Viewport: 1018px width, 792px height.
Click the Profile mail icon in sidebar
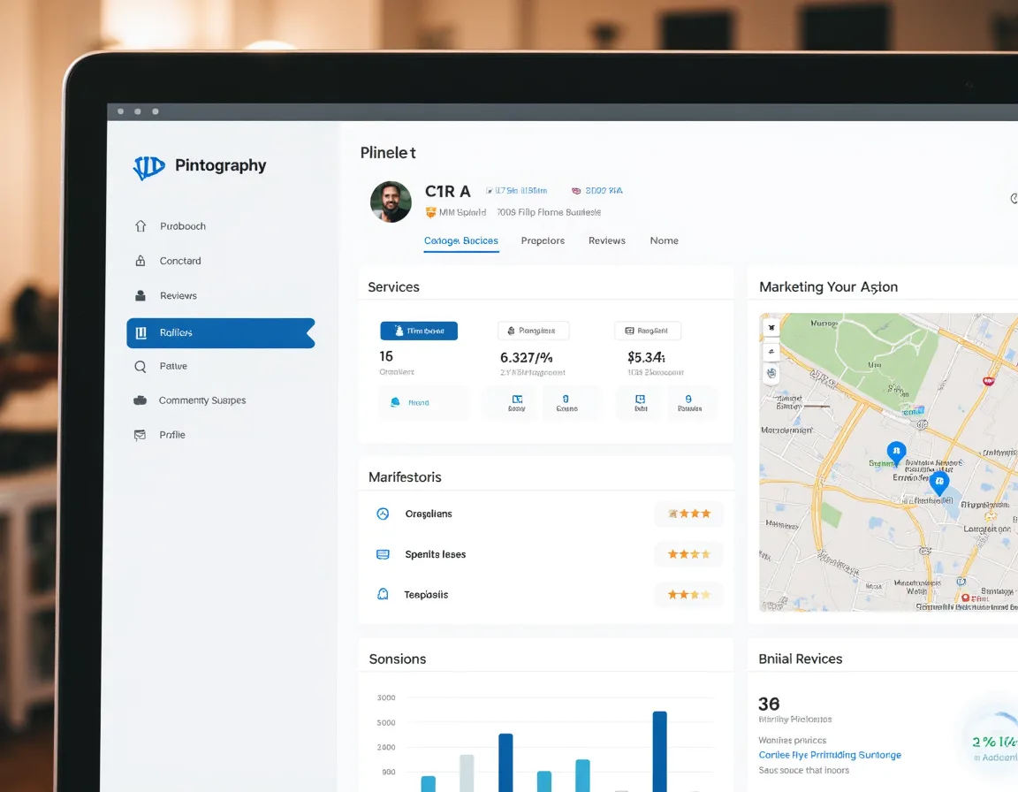[x=140, y=434]
